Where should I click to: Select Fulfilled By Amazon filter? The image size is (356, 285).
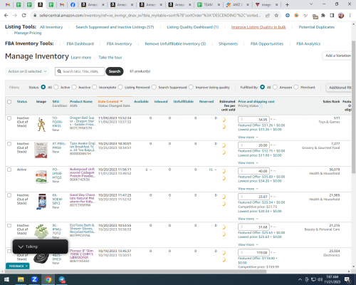(275, 87)
